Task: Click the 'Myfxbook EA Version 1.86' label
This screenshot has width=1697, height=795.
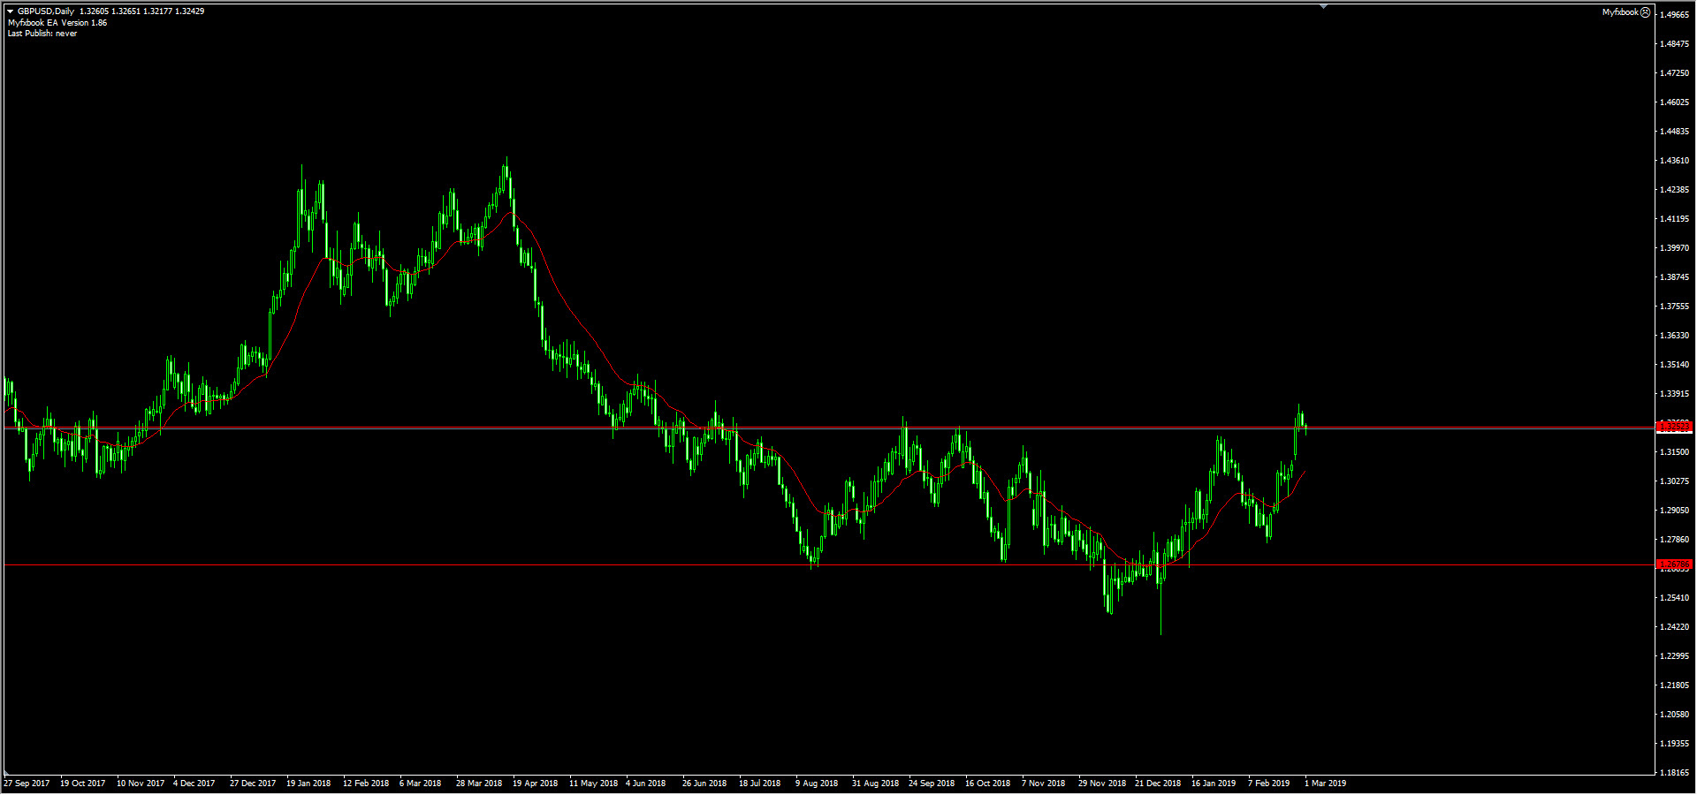Action: pos(57,23)
